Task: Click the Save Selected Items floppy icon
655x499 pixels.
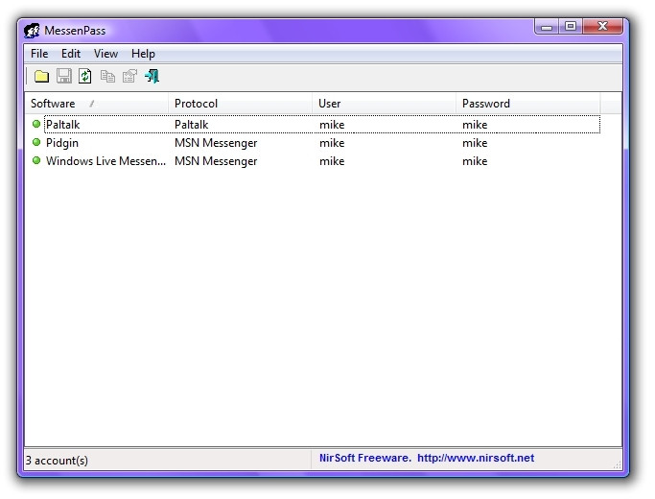Action: click(x=64, y=76)
